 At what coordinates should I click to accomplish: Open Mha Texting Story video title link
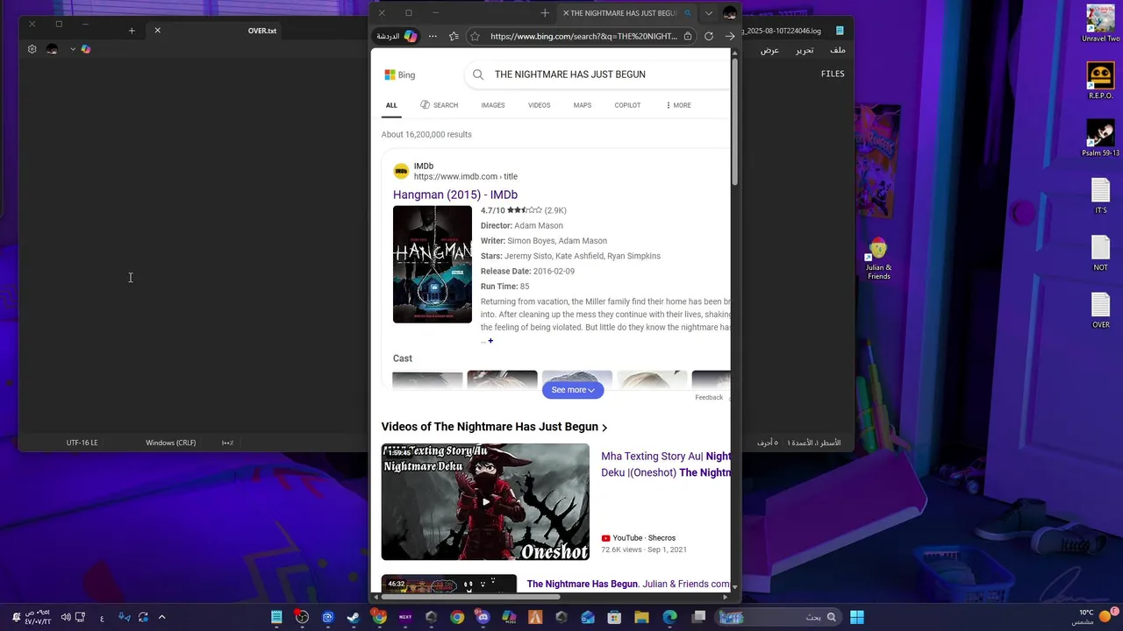(666, 464)
